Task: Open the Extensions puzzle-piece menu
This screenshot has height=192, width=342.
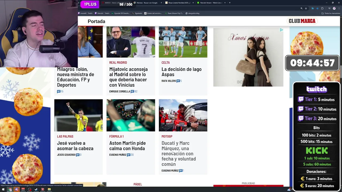Action: point(322,8)
